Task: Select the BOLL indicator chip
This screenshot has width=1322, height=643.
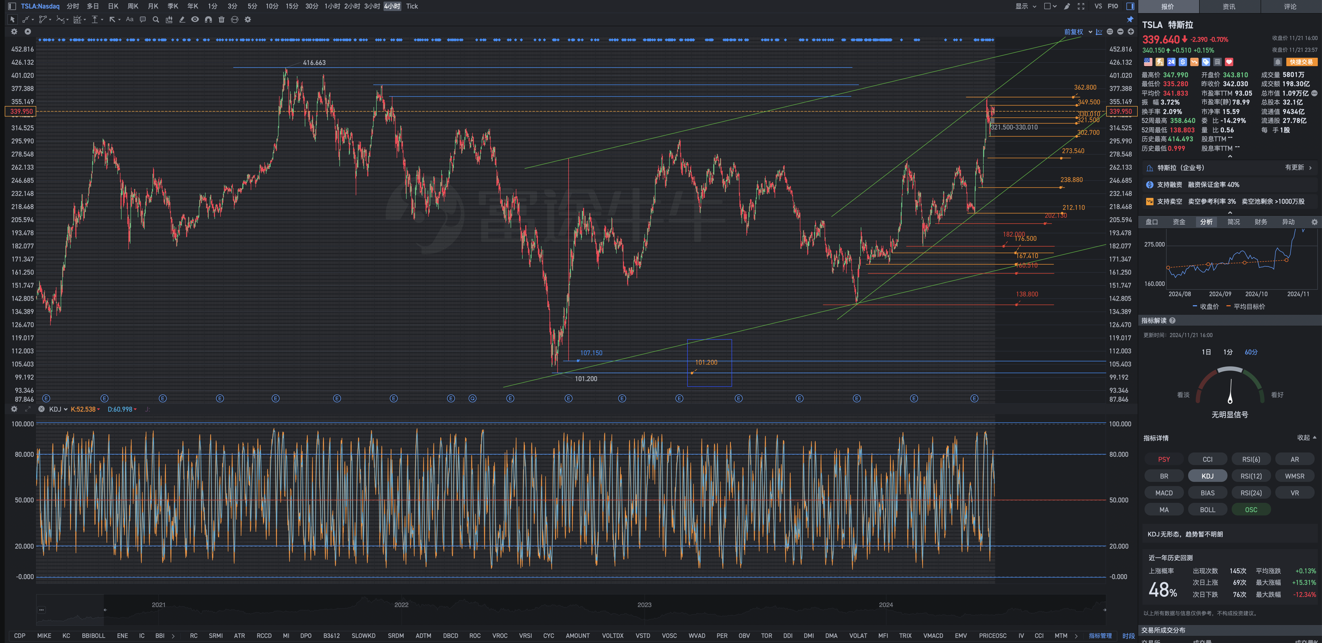Action: (1208, 510)
